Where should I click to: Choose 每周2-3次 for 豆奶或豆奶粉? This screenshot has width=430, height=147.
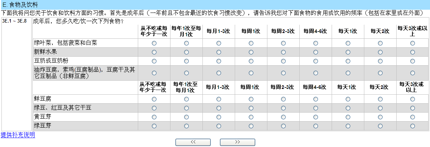[283, 61]
